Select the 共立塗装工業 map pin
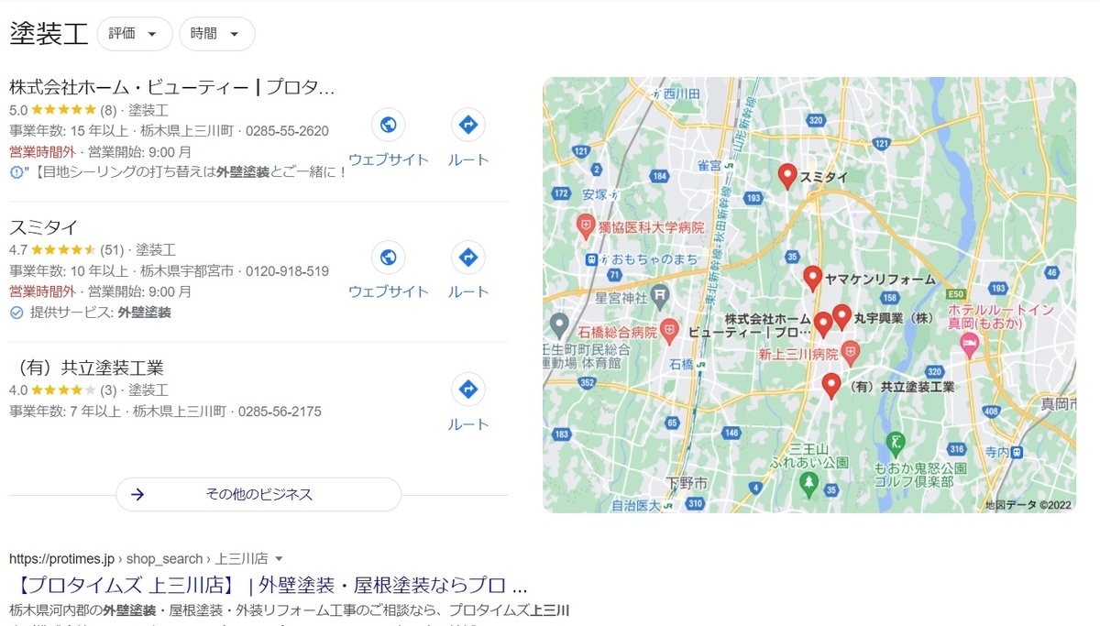The image size is (1100, 626). coord(831,386)
